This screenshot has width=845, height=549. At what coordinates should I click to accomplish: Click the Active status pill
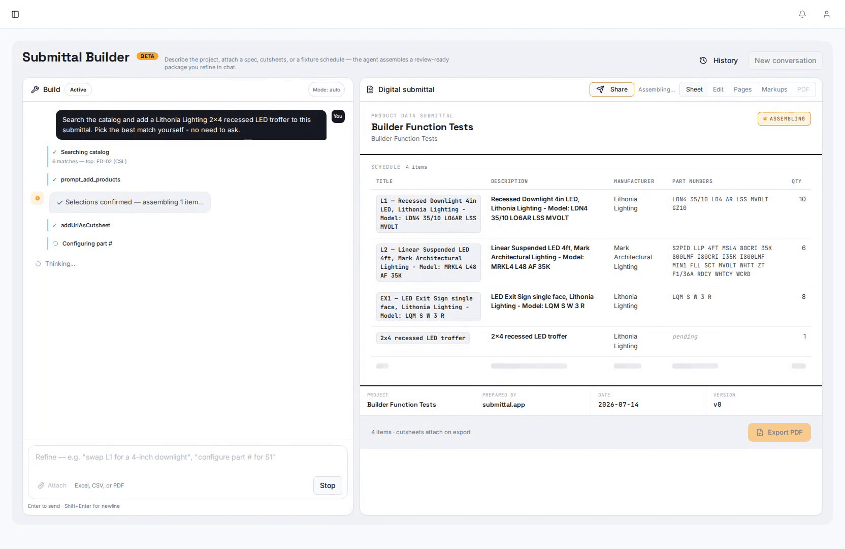point(78,89)
